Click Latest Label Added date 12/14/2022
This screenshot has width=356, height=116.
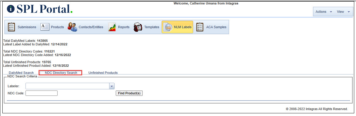(x=59, y=44)
